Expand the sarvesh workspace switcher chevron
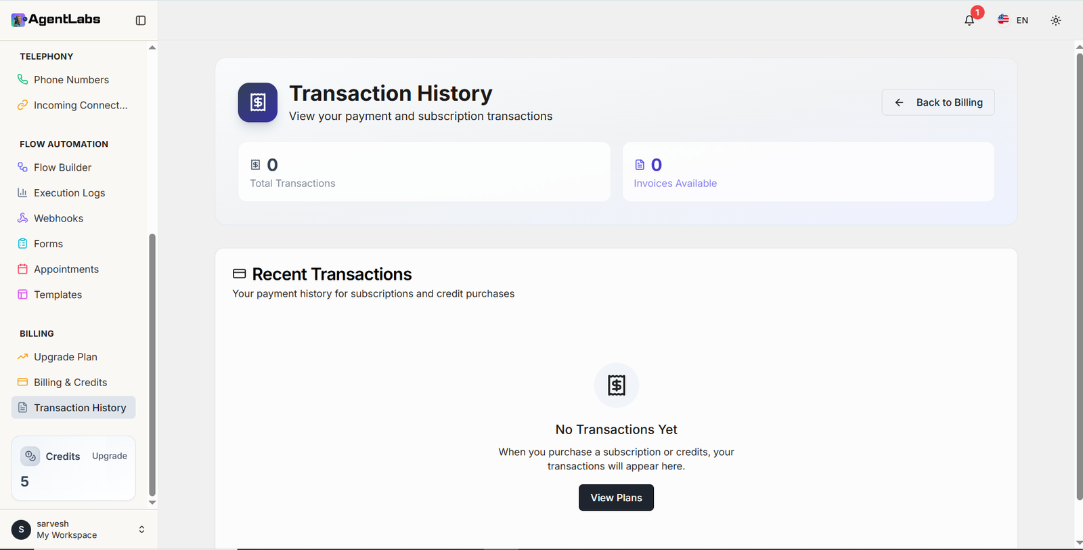The height and width of the screenshot is (550, 1083). coord(141,530)
